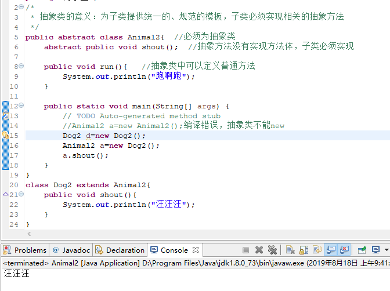Toggle Word Wrap in console toolbar
This screenshot has height=291, width=390.
coord(317,250)
